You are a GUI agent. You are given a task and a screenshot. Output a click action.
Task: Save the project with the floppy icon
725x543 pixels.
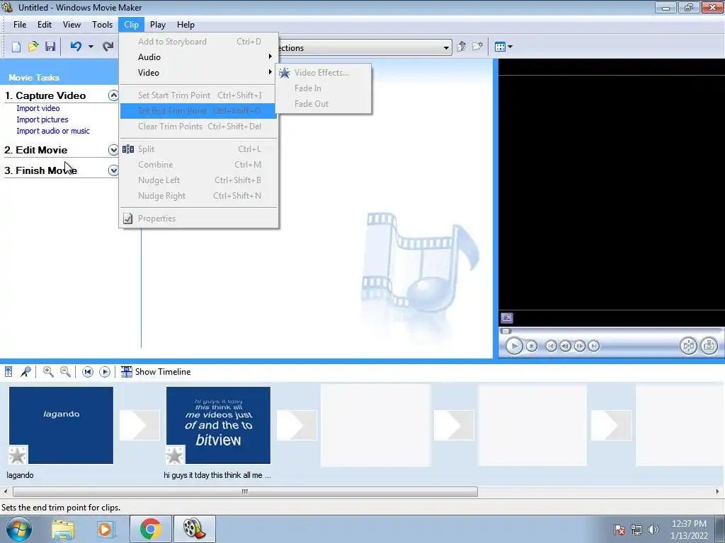click(50, 47)
